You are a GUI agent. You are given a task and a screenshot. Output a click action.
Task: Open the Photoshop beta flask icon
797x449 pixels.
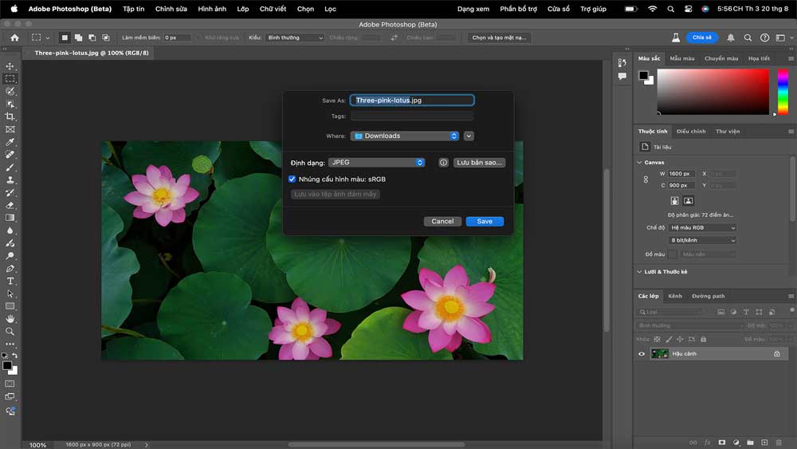pyautogui.click(x=676, y=37)
